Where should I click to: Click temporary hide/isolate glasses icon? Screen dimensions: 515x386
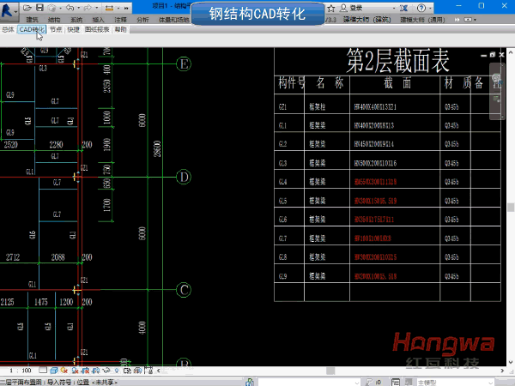tap(106, 371)
